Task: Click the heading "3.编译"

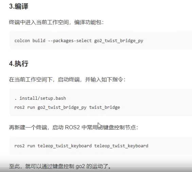Action: [x=19, y=6]
